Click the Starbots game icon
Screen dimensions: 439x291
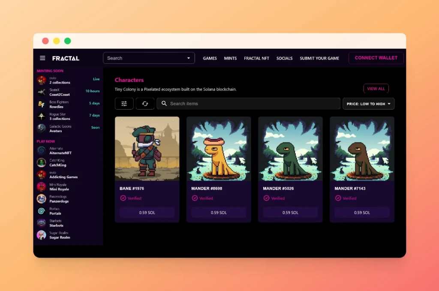pyautogui.click(x=42, y=223)
